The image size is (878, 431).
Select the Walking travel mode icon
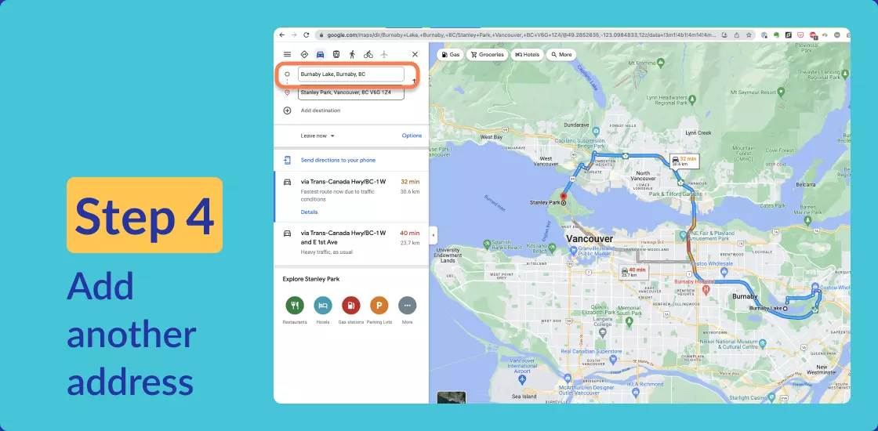pyautogui.click(x=352, y=54)
